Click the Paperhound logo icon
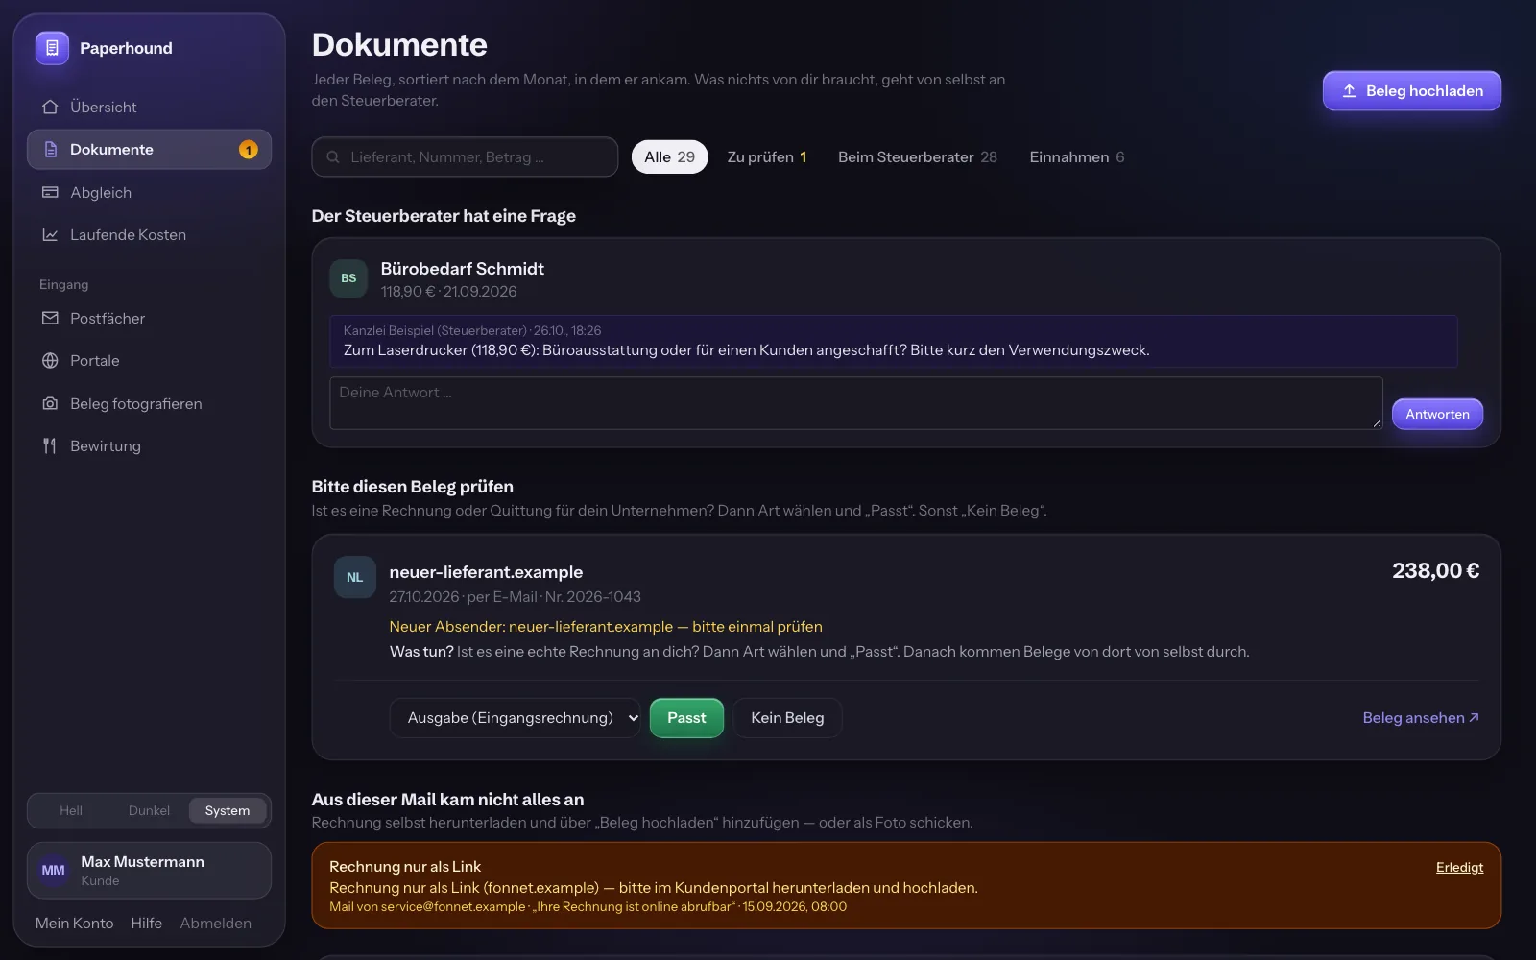1536x960 pixels. (x=52, y=48)
